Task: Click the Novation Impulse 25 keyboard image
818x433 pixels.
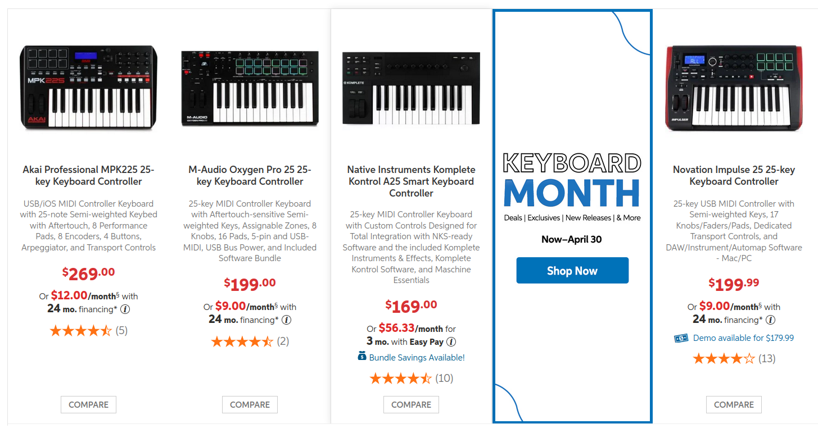Action: click(734, 88)
